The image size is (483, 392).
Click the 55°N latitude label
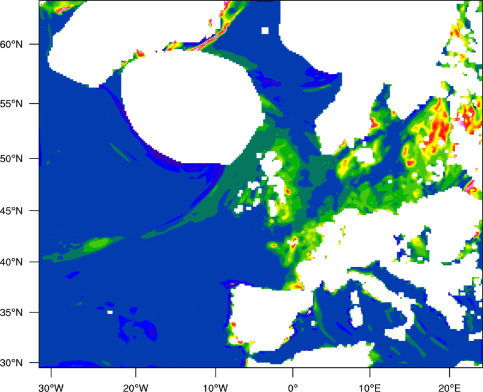[11, 104]
